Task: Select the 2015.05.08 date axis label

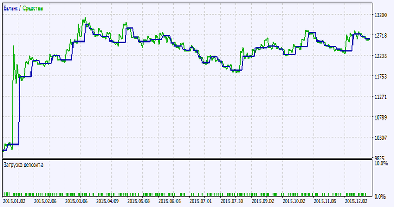Action: (139, 201)
